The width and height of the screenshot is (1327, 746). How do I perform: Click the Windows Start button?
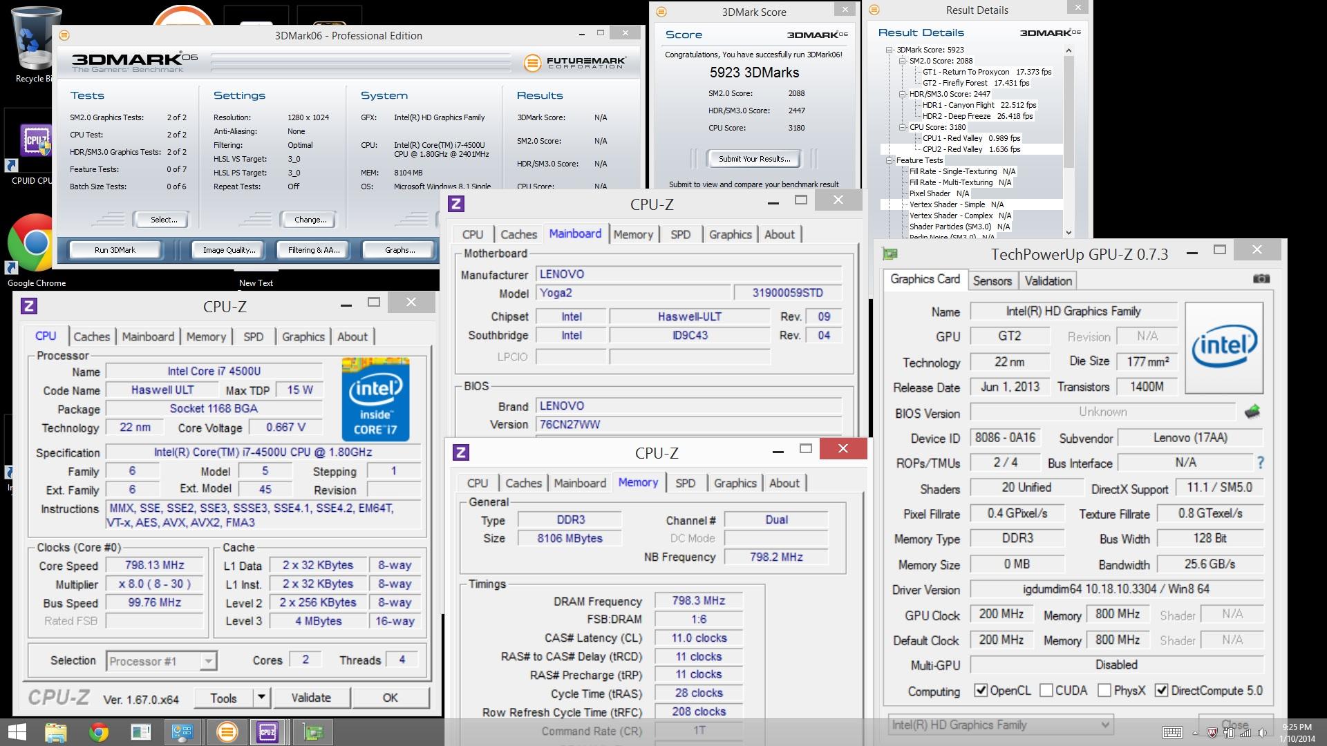click(17, 732)
